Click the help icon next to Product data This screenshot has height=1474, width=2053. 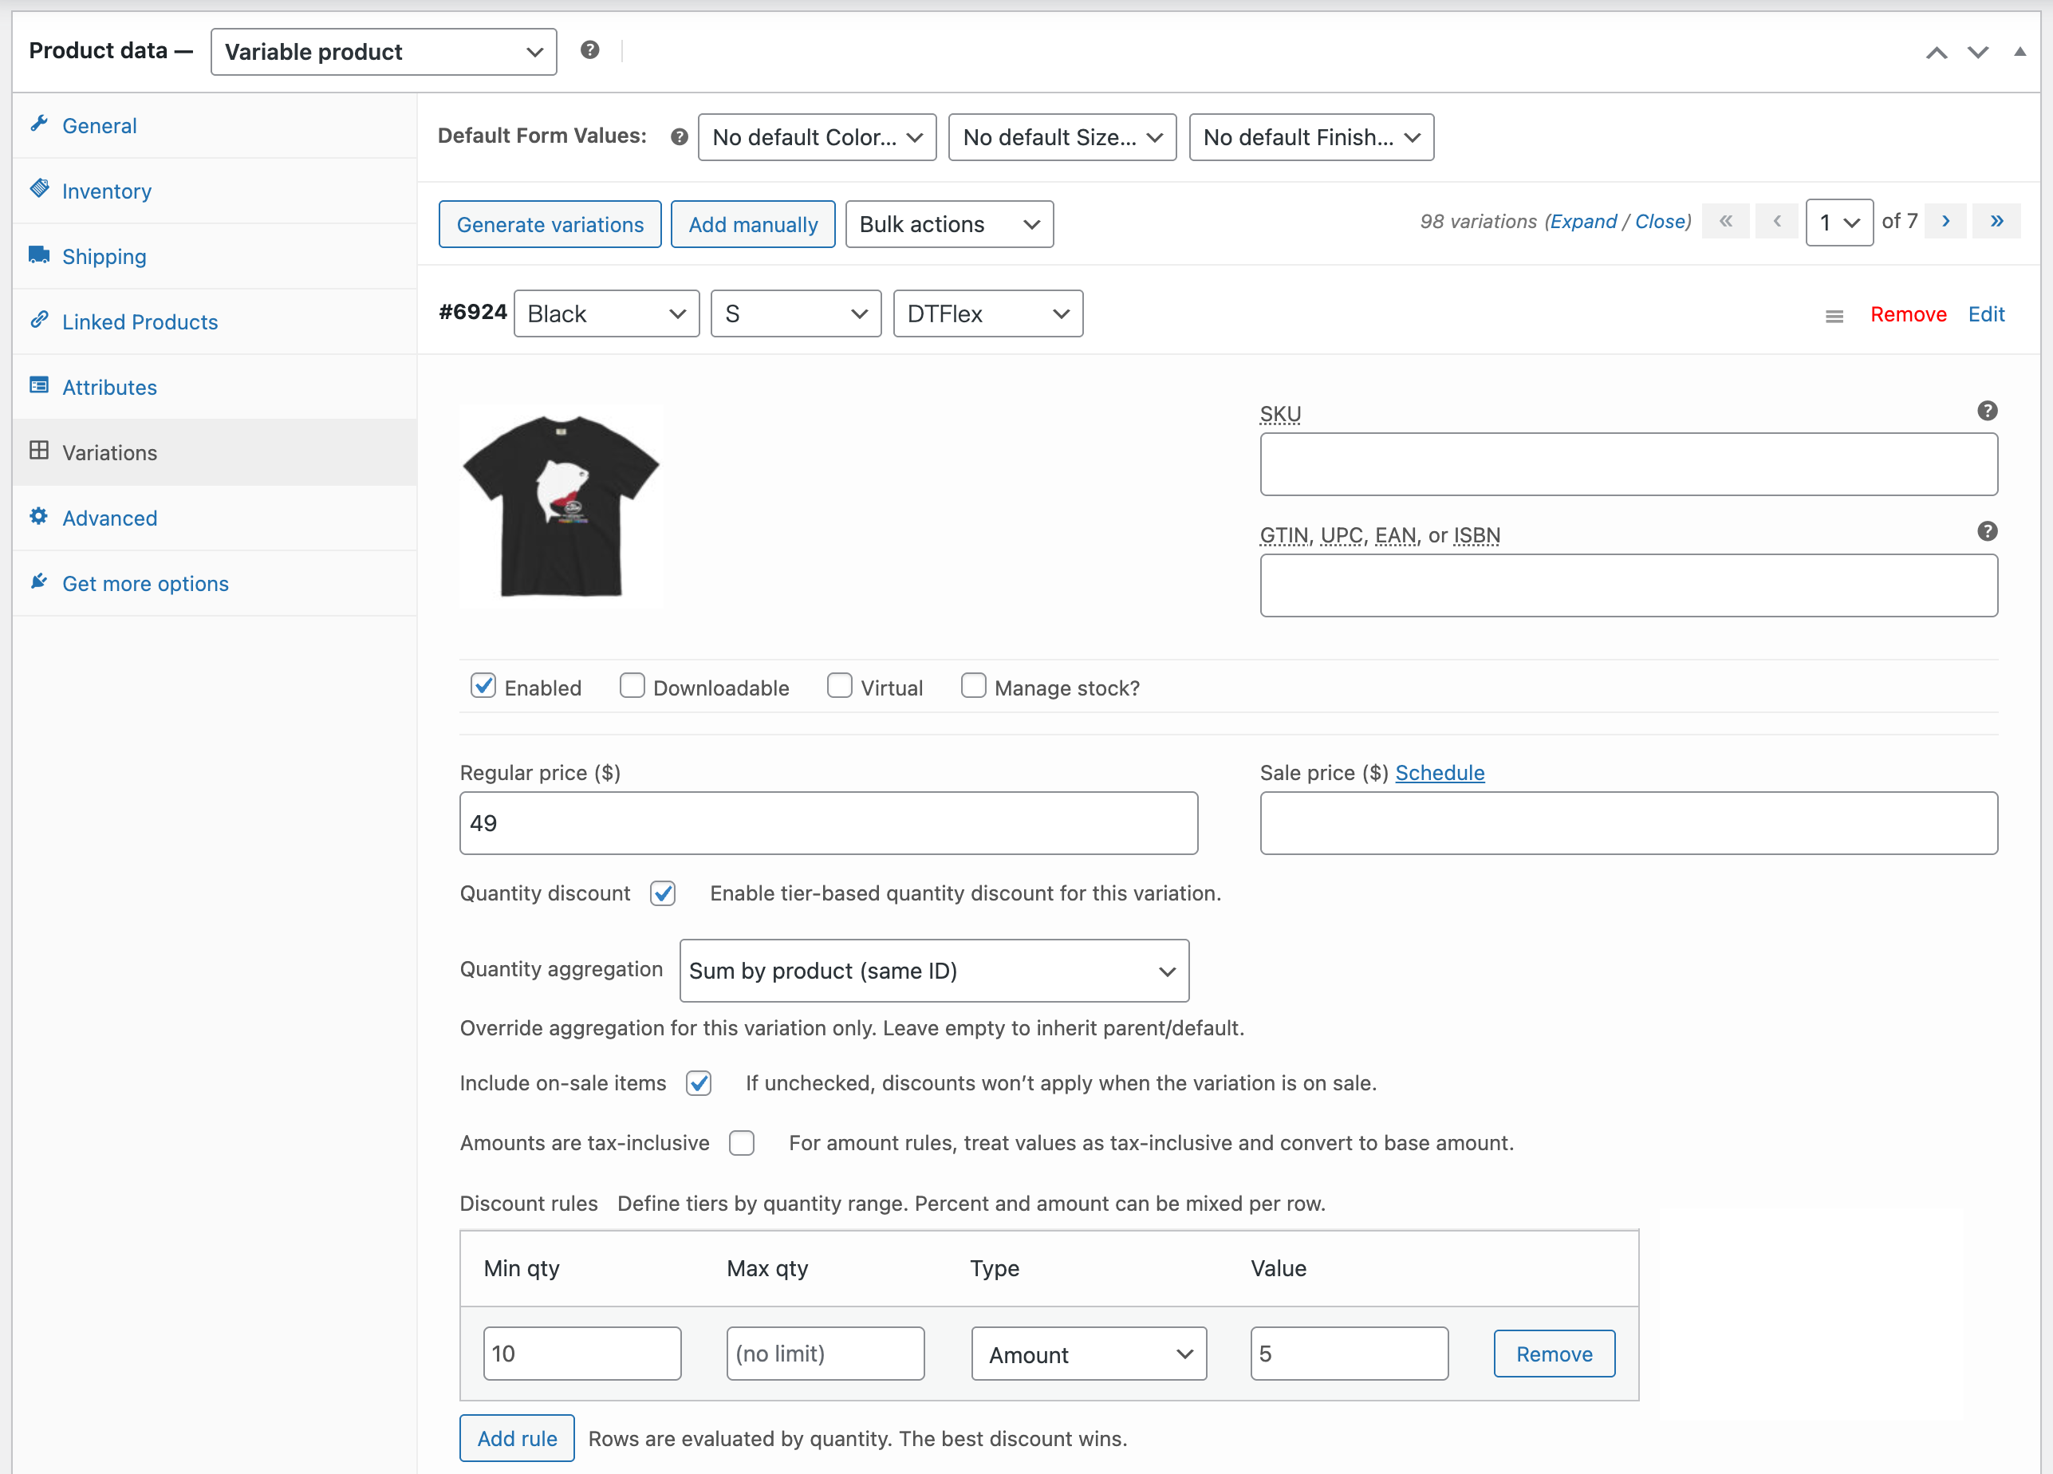click(x=589, y=49)
